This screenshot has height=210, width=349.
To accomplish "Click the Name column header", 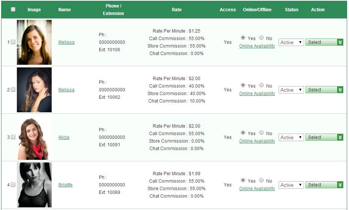I will coord(64,10).
